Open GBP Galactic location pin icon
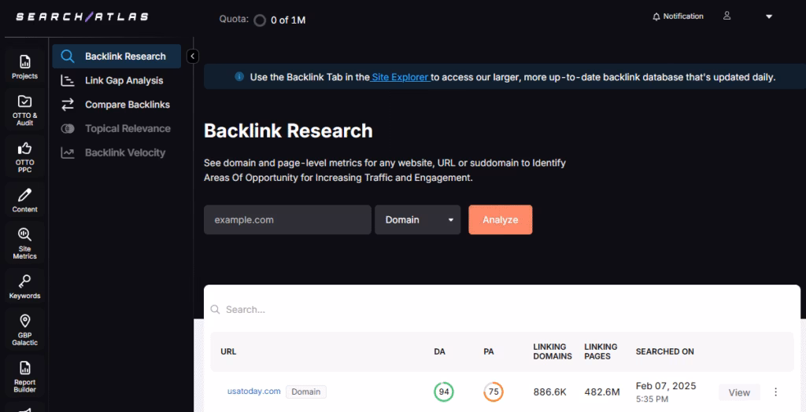Screen dimensions: 806x412 point(24,329)
